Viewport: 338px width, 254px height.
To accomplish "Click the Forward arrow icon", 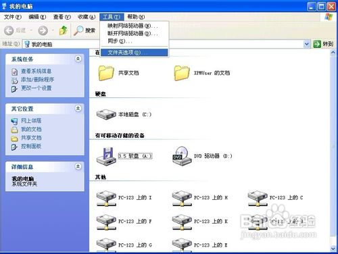I will coord(43,30).
